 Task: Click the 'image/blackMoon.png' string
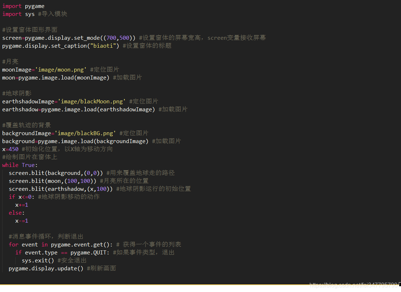[92, 102]
